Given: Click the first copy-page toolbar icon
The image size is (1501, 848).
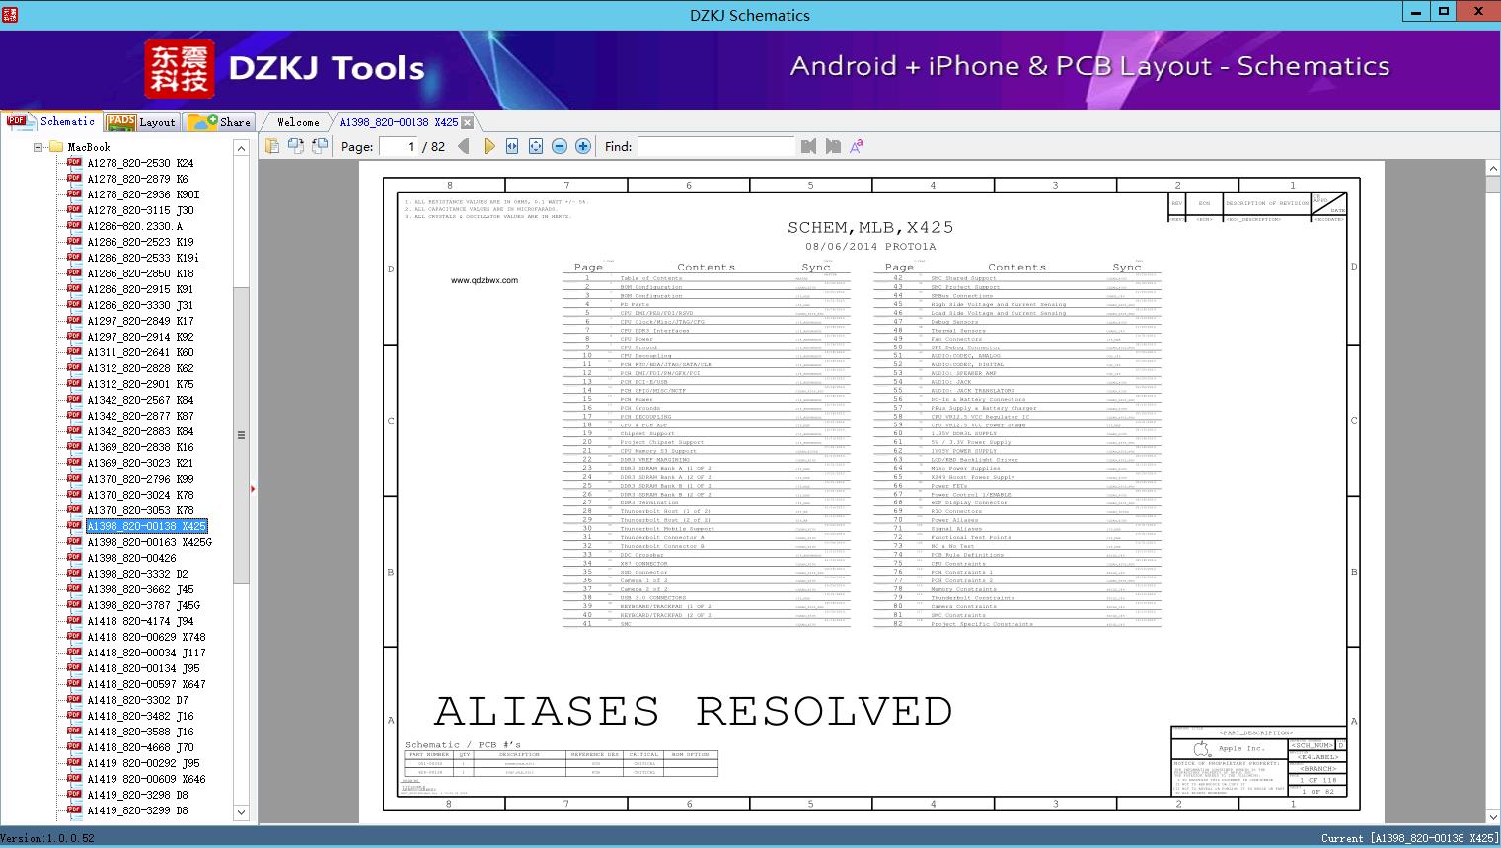Looking at the screenshot, I should tap(272, 146).
